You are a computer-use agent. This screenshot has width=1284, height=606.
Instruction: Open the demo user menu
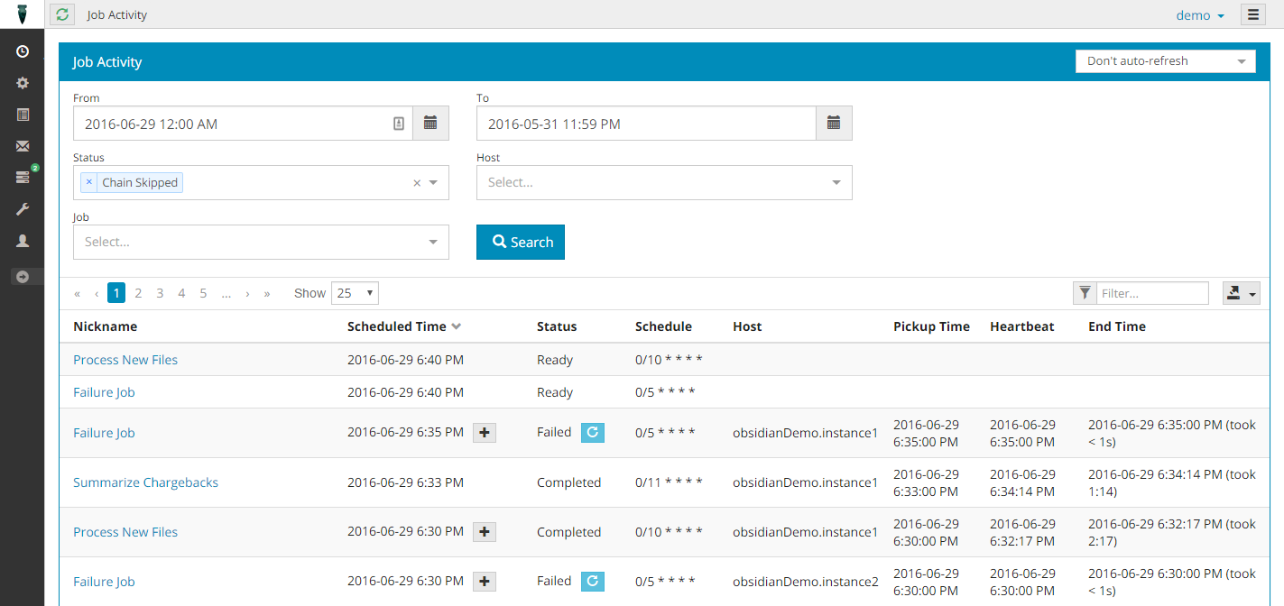pyautogui.click(x=1199, y=15)
